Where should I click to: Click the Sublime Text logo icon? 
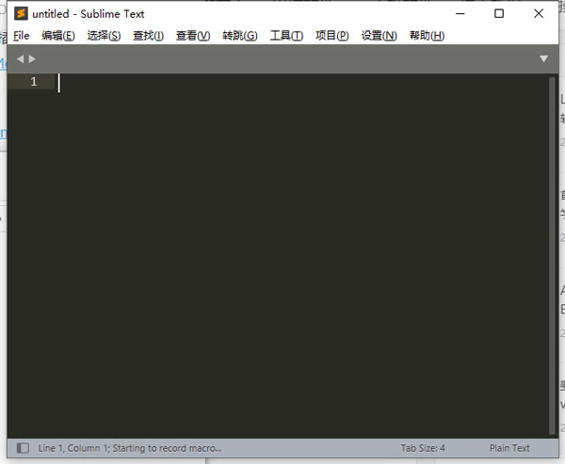click(21, 14)
